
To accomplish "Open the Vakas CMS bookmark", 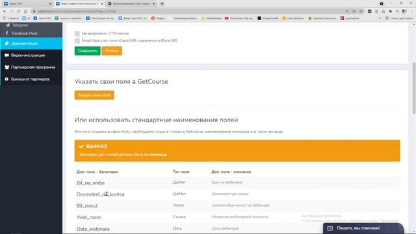I will [42, 18].
